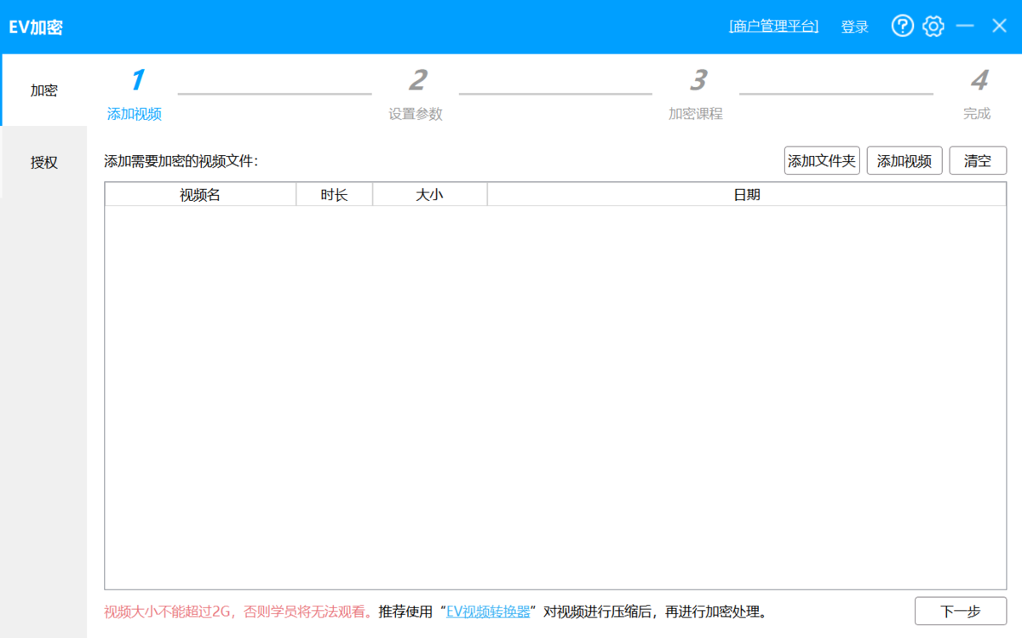
Task: Sort by the 时长 column header
Action: coord(334,194)
